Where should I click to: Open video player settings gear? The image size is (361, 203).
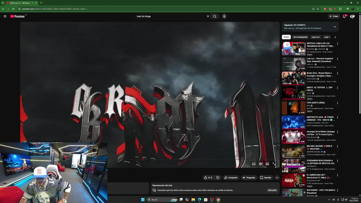point(260,164)
